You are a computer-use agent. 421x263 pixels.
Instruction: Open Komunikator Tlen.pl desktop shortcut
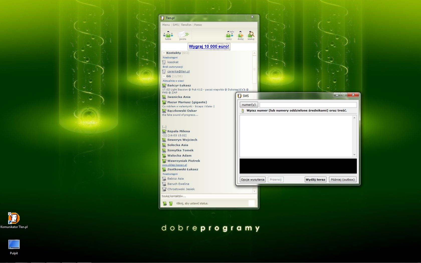click(14, 220)
